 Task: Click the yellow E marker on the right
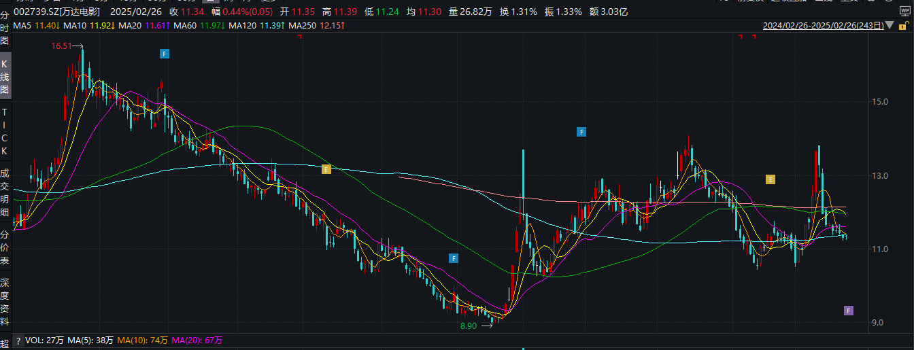tap(771, 179)
